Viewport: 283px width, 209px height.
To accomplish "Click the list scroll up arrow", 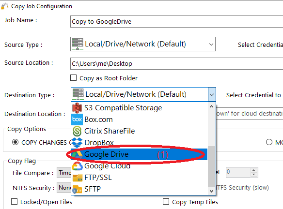I will tap(212, 106).
